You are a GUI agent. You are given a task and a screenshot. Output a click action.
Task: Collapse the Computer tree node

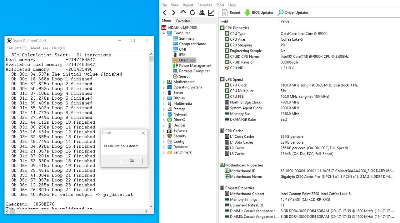click(163, 33)
